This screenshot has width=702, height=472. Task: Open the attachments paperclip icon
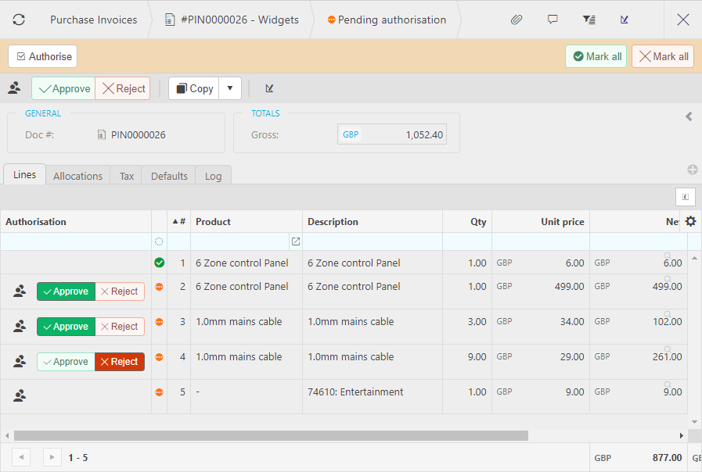[517, 20]
